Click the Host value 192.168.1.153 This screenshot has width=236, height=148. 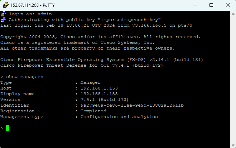point(99,88)
